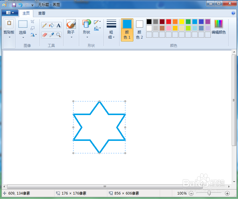Click the 176 × 176像素 selection size text
This screenshot has width=238, height=199.
[74, 193]
